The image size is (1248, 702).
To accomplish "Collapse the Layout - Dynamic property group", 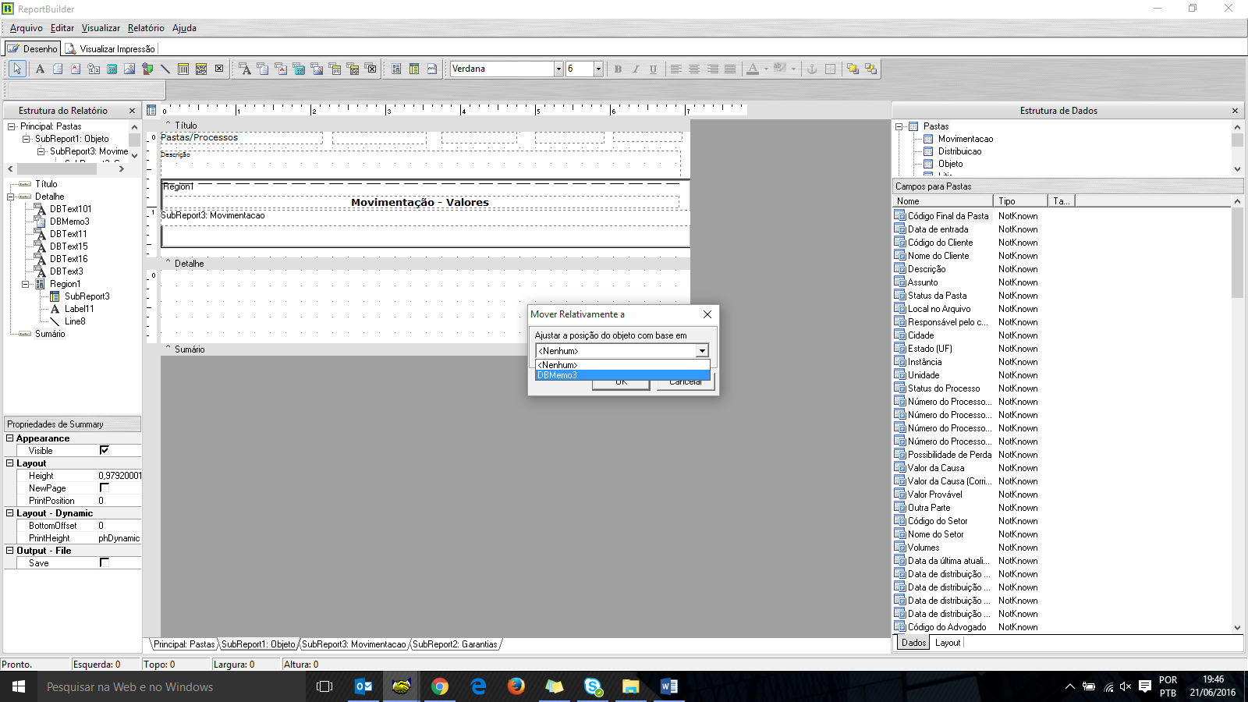I will pos(10,513).
